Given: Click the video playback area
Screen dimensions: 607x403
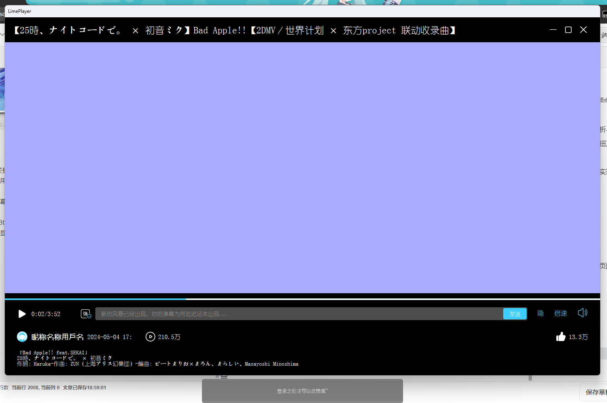Looking at the screenshot, I should 302,168.
